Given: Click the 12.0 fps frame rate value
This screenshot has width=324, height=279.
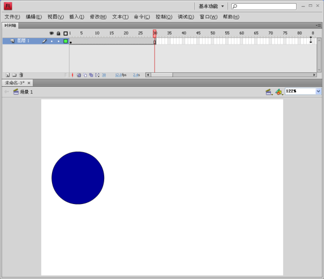Looking at the screenshot, I should (119, 75).
